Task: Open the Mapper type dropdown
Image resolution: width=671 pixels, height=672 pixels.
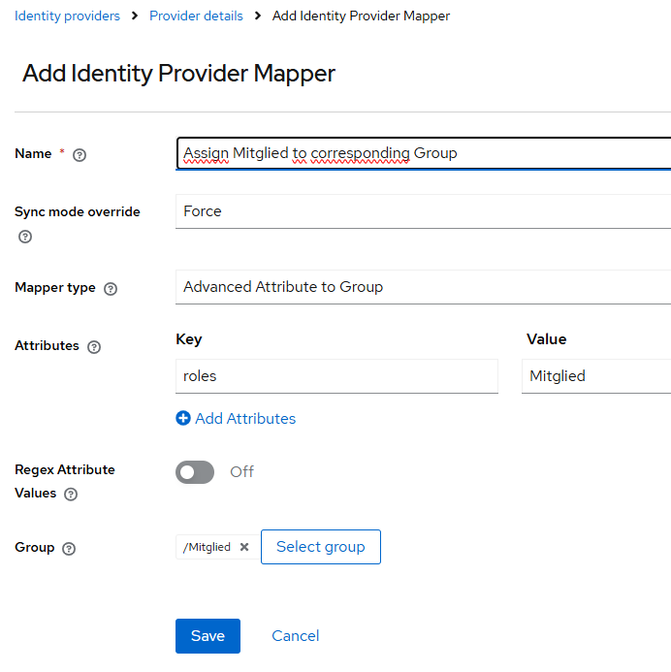Action: click(423, 287)
